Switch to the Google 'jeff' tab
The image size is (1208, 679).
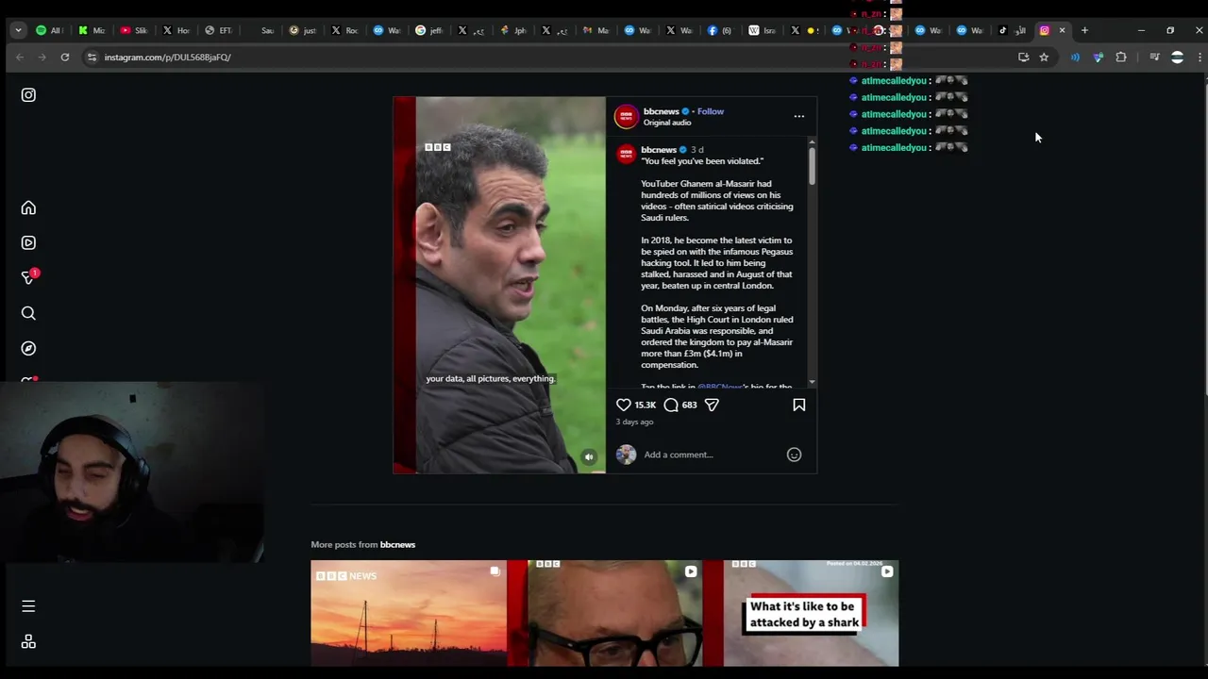tap(428, 30)
